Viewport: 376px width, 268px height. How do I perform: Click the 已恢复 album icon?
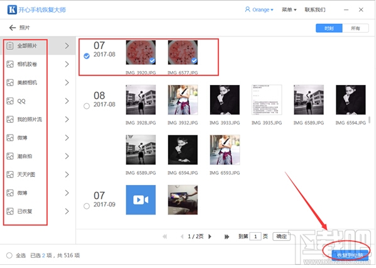tap(10, 211)
